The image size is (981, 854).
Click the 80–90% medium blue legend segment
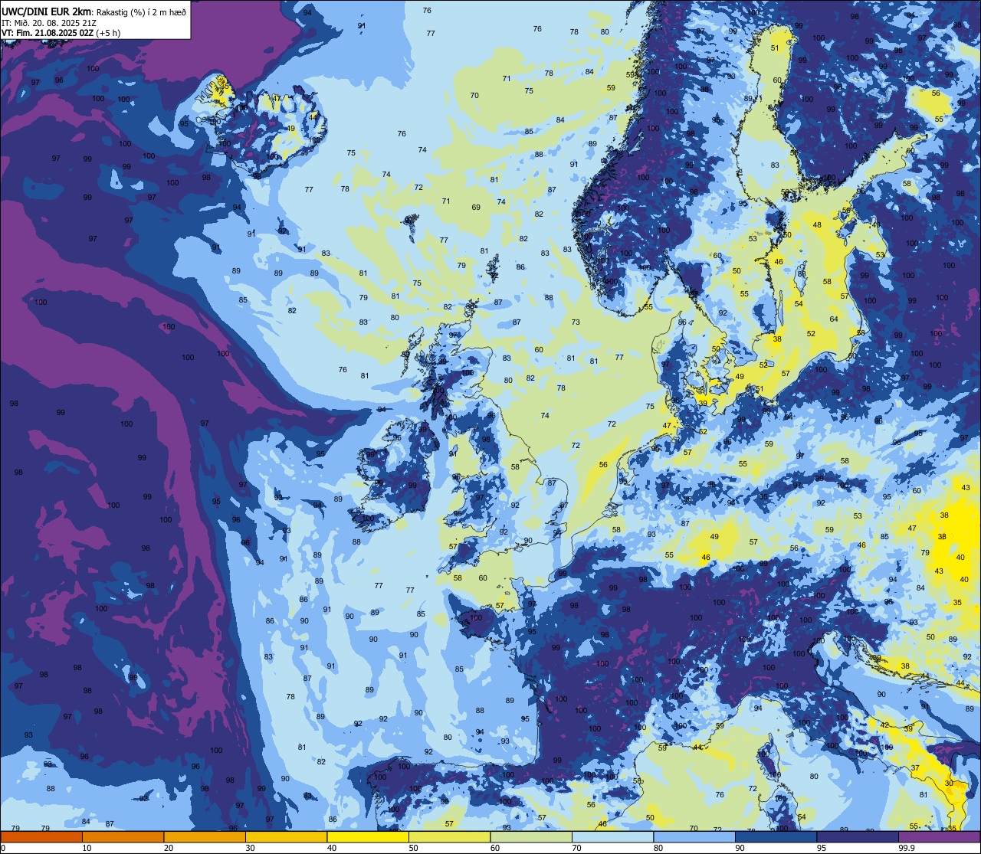tap(694, 836)
